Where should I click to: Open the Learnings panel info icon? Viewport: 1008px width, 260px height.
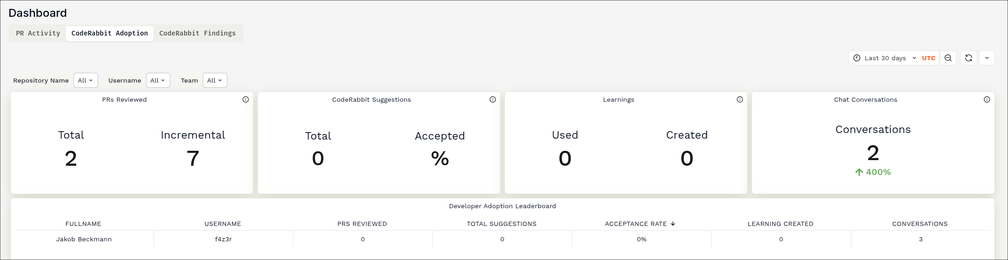740,99
